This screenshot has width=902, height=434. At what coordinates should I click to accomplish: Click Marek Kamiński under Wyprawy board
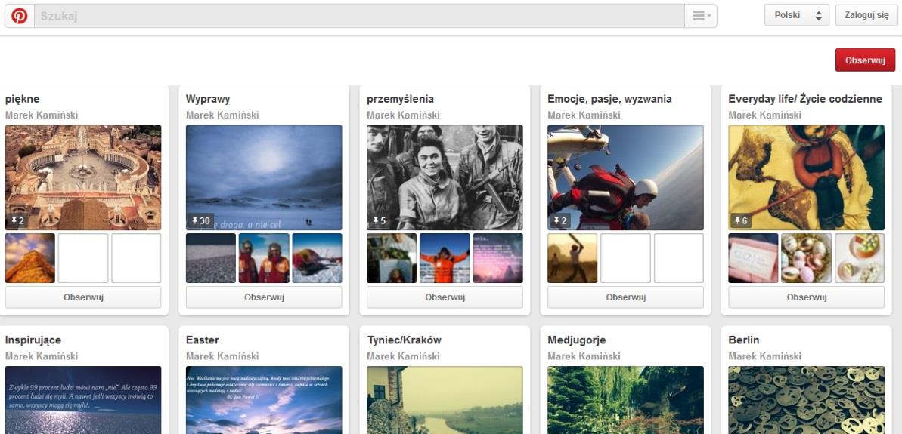(222, 115)
